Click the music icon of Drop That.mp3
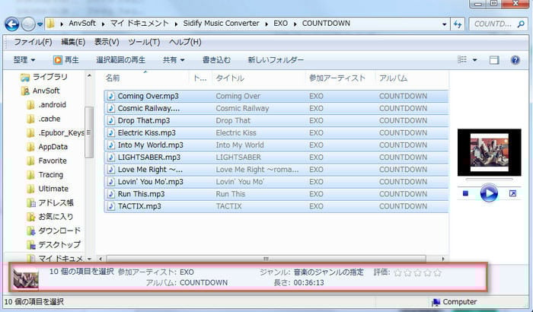Image resolution: width=533 pixels, height=312 pixels. coord(111,120)
